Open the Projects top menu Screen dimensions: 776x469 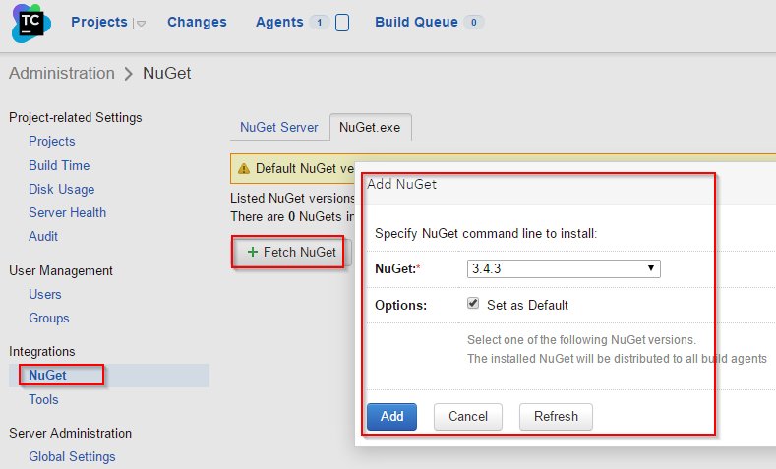coord(99,22)
